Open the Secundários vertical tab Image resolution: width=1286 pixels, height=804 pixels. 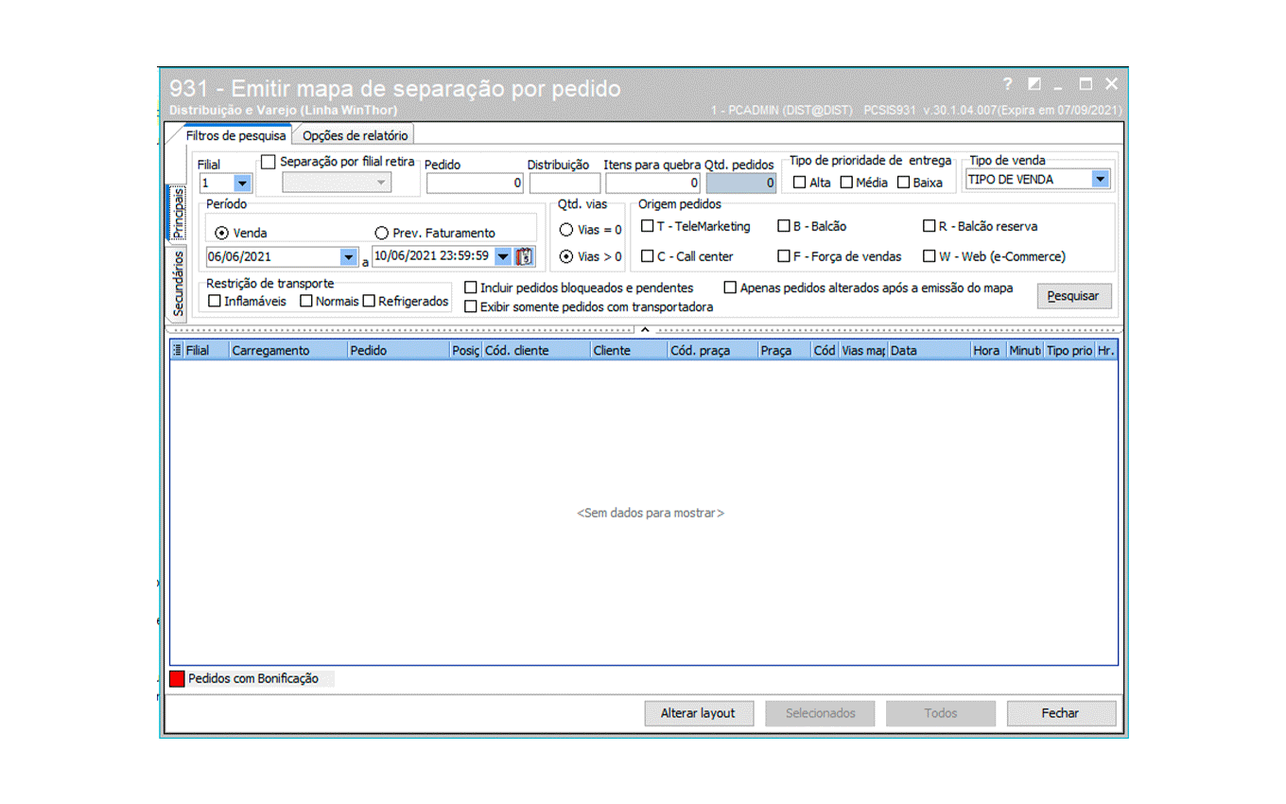point(177,283)
